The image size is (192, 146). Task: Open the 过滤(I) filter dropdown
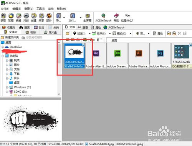pos(90,34)
